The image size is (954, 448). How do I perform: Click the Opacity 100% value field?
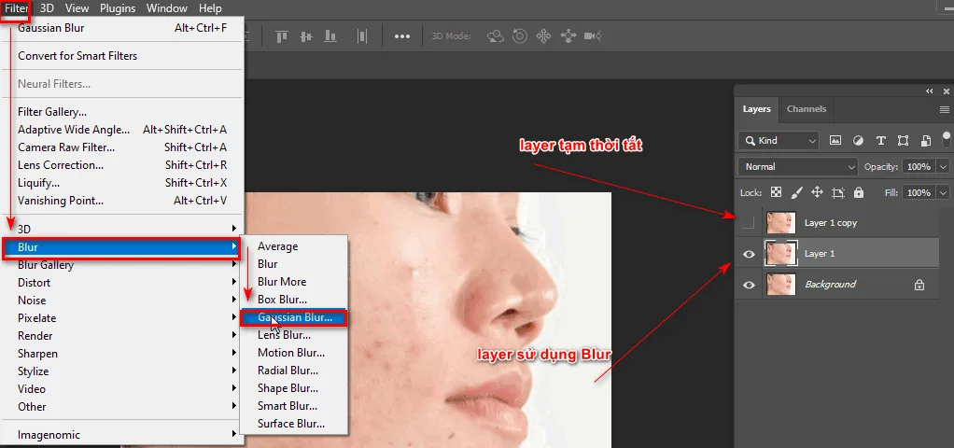tap(919, 167)
